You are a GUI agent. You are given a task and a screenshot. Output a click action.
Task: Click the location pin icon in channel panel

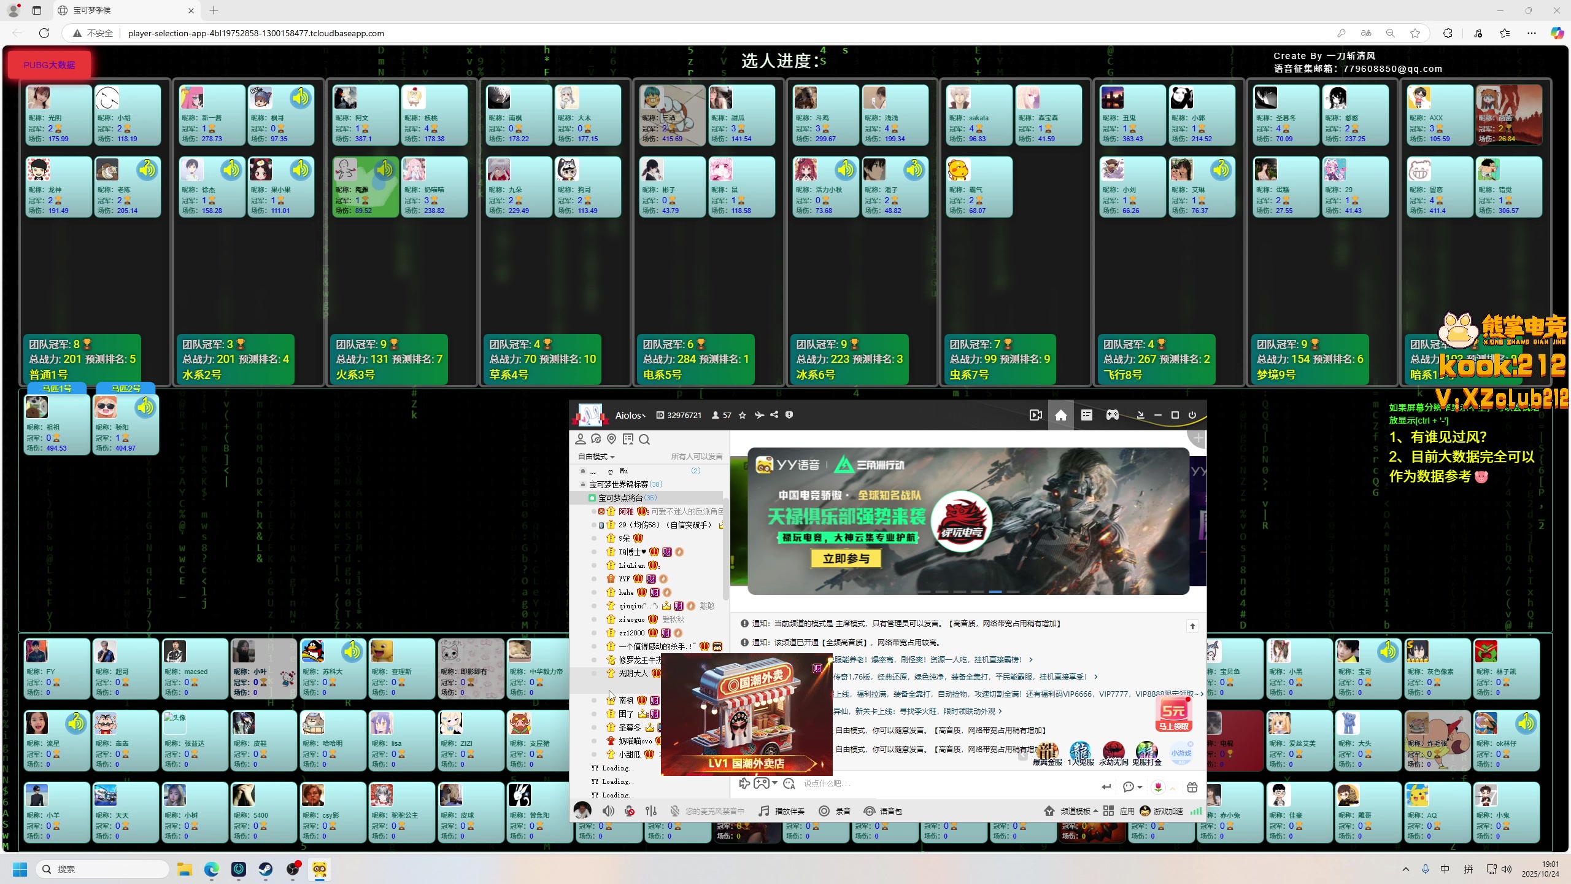coord(611,439)
